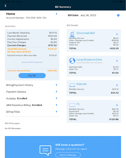Click the Send a Message button
The width and height of the screenshot is (126, 158).
tap(68, 155)
